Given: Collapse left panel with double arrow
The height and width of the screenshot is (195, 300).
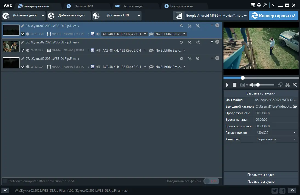Looking at the screenshot, I should point(5,190).
